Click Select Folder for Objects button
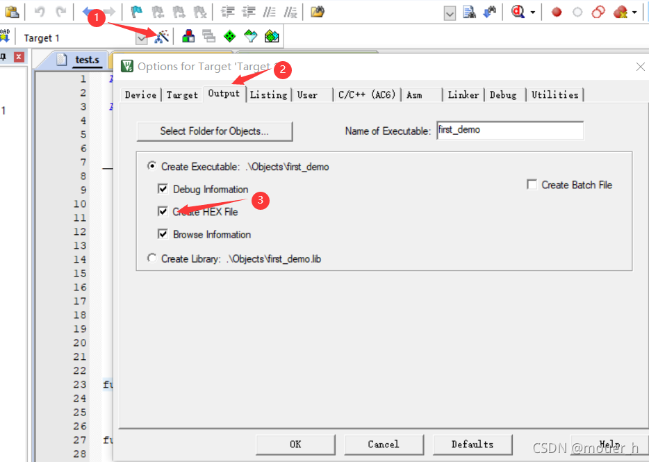 pyautogui.click(x=215, y=131)
